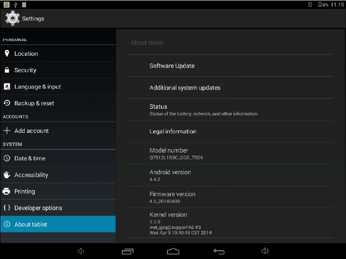Tap the Firmware version entry
346x259 pixels.
230,197
